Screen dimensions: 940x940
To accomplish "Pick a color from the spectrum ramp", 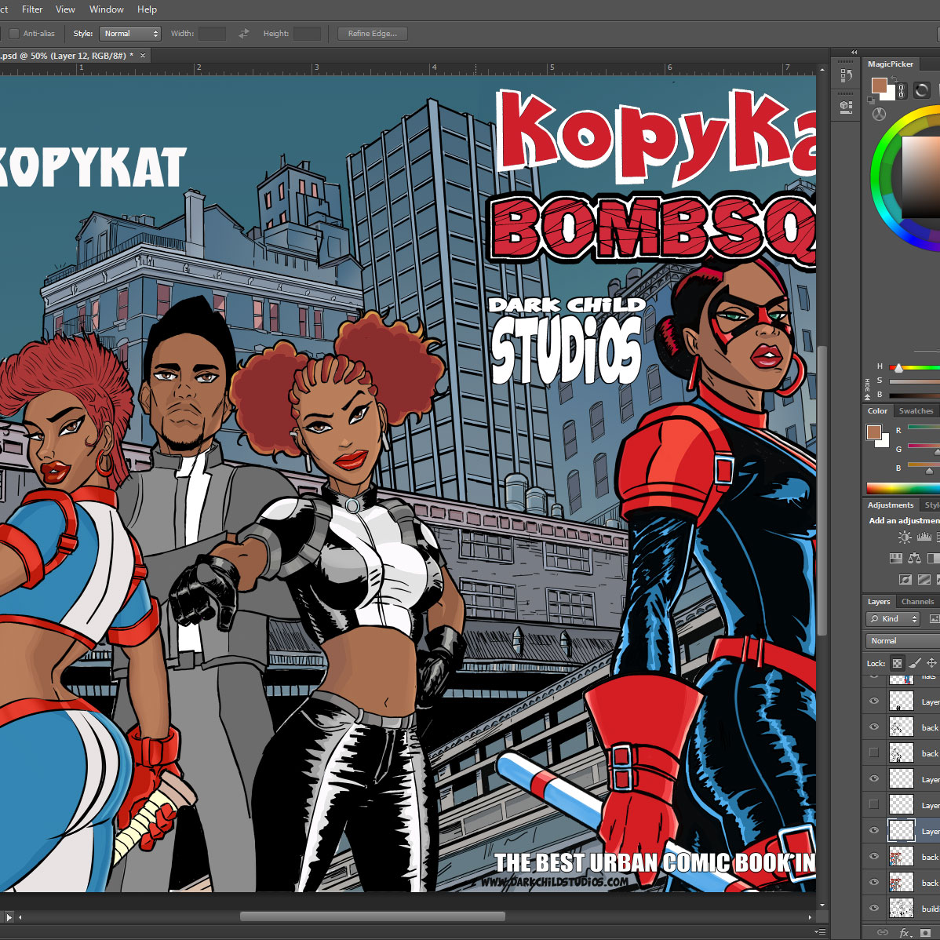I will tap(903, 488).
